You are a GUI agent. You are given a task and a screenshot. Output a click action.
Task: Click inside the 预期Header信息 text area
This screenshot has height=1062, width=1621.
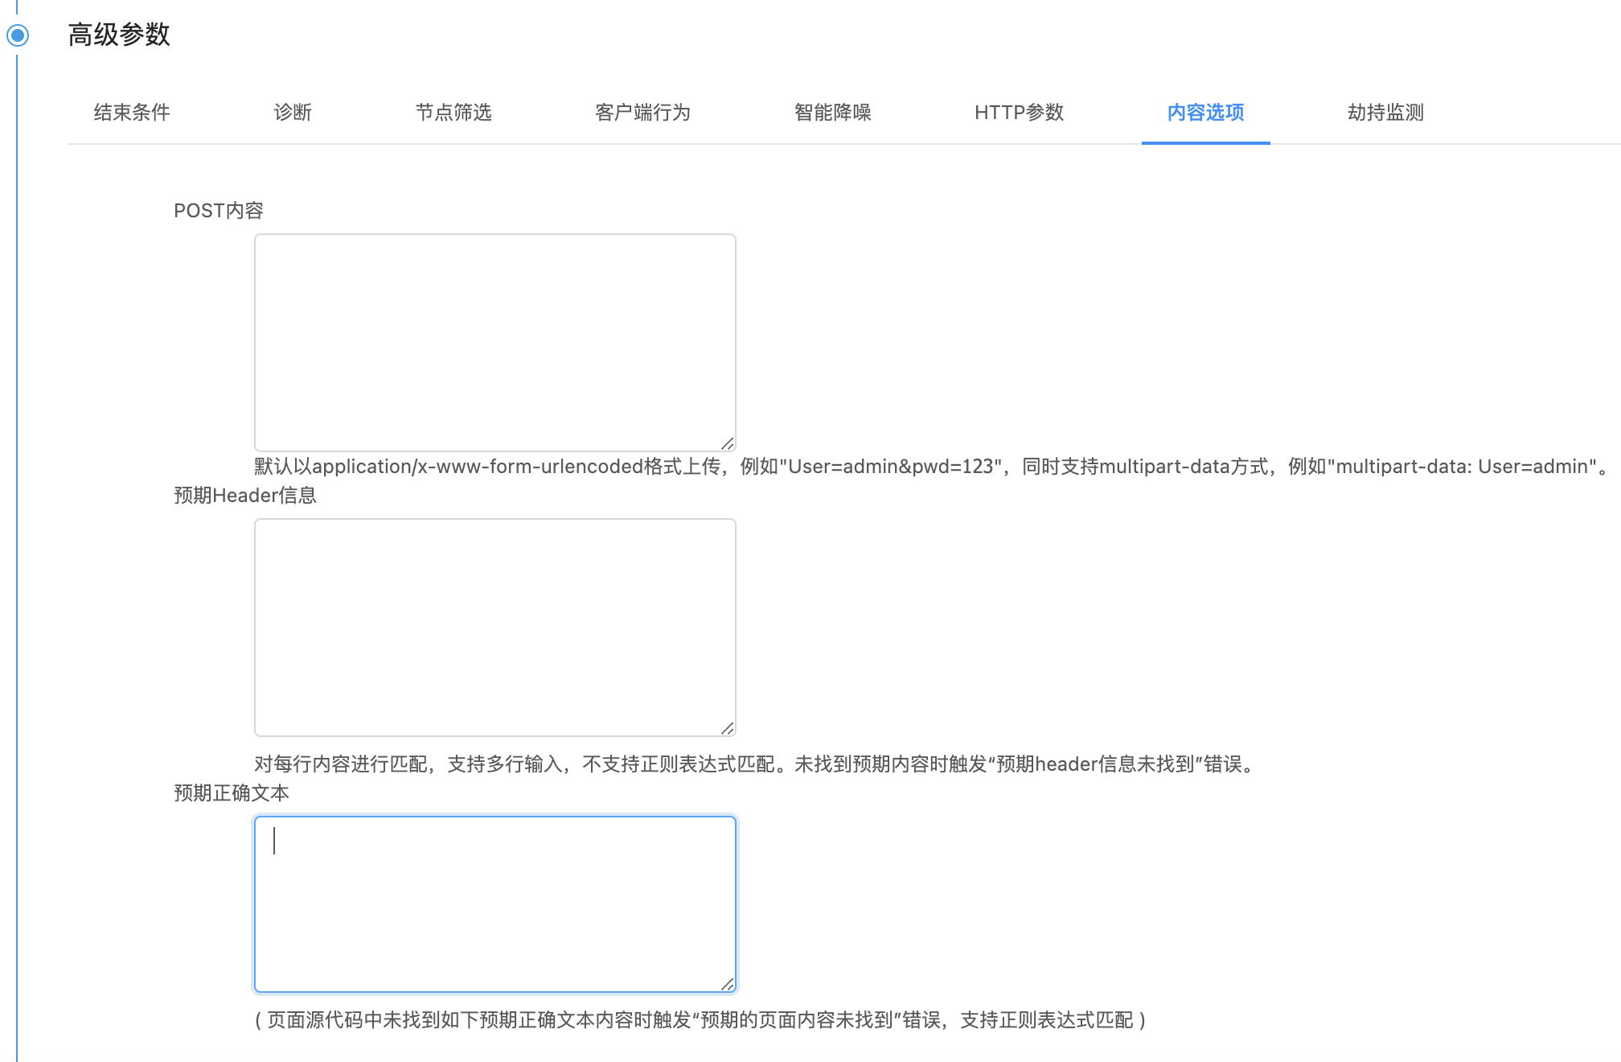click(x=495, y=624)
